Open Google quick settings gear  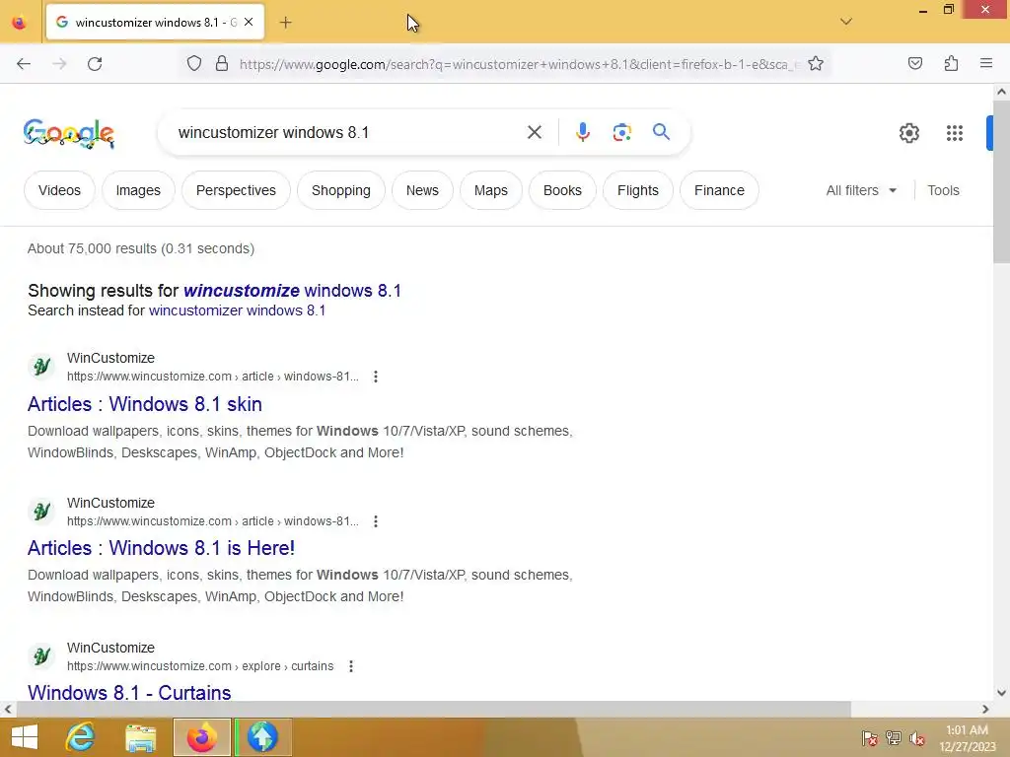(x=908, y=133)
